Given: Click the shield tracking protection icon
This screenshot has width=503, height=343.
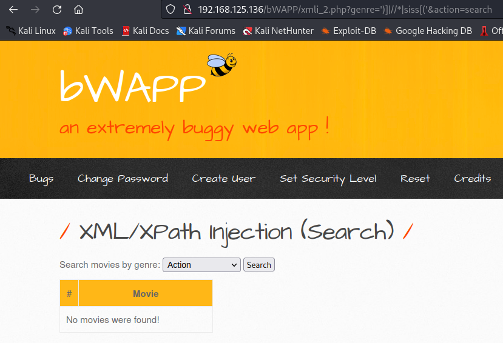Looking at the screenshot, I should tap(170, 10).
